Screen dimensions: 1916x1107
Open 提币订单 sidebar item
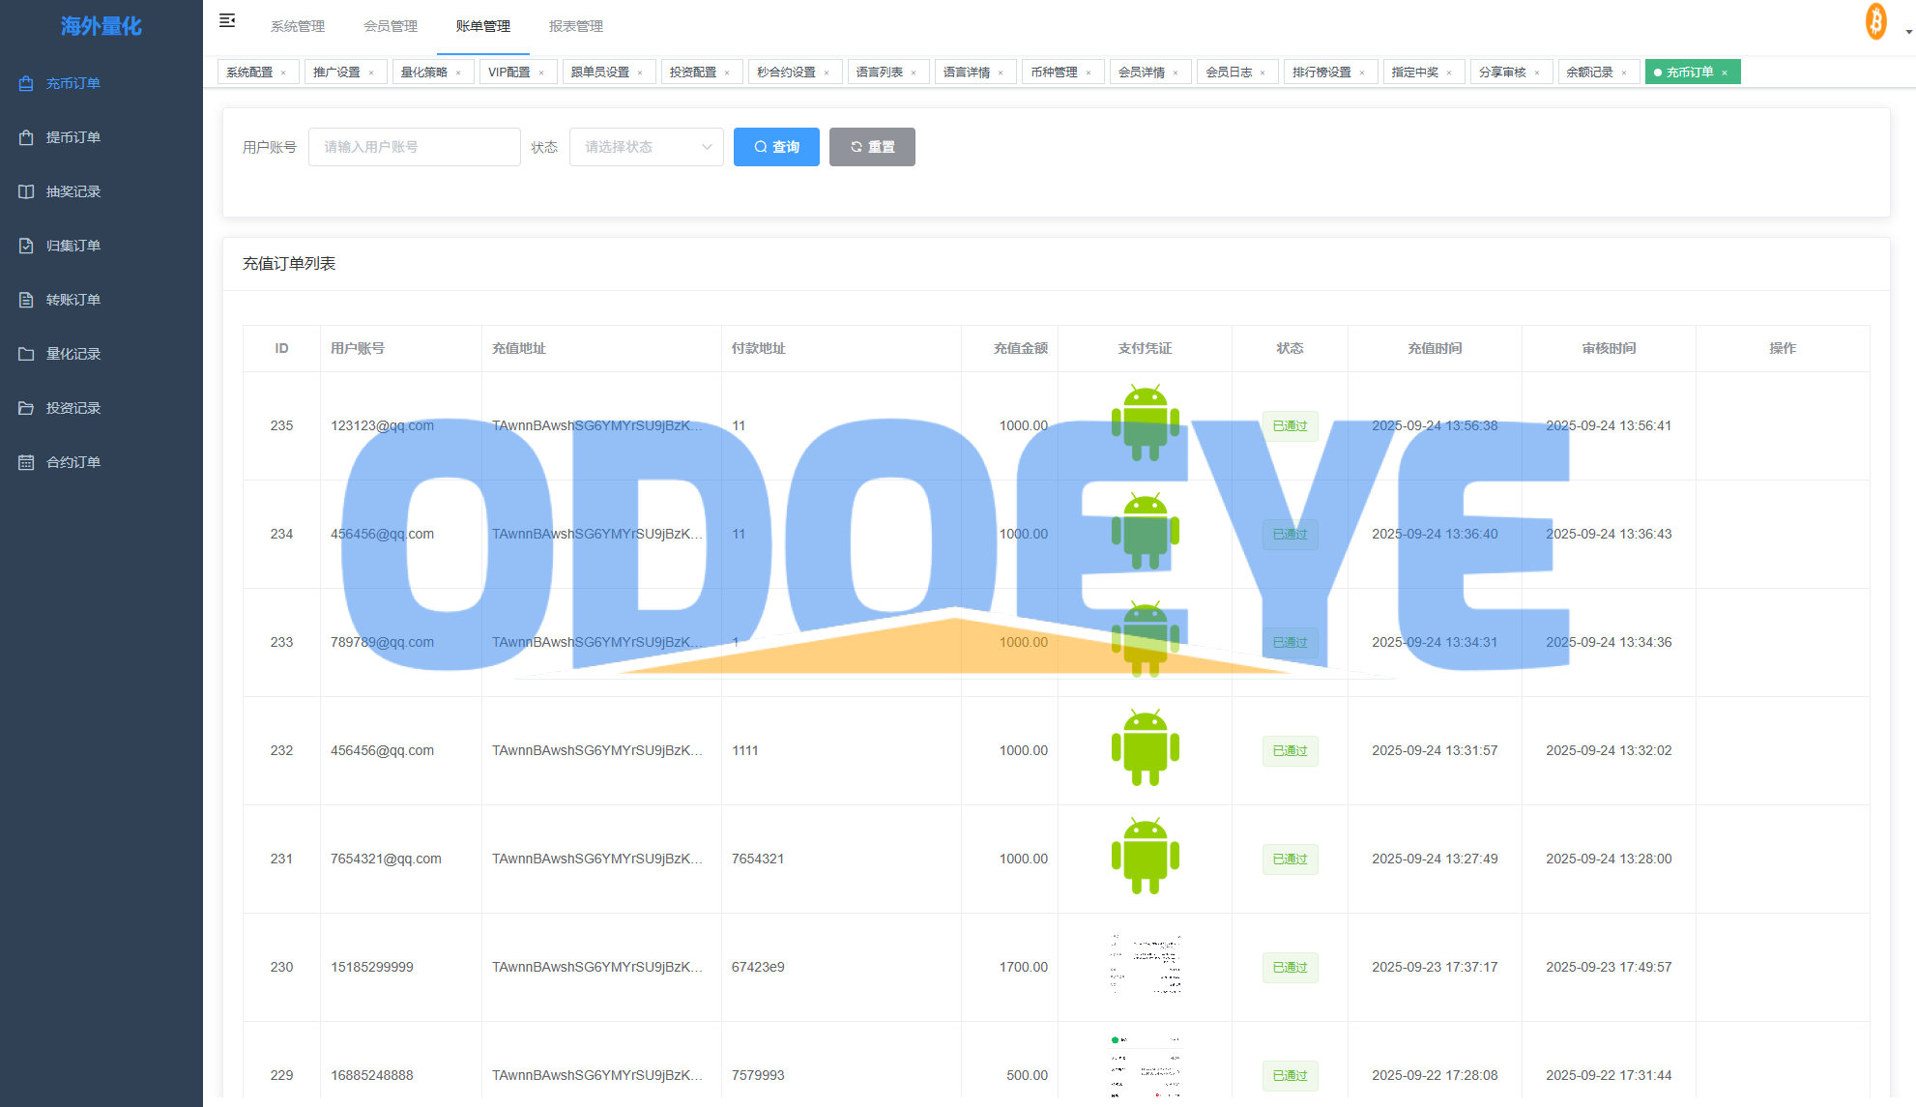click(x=73, y=137)
